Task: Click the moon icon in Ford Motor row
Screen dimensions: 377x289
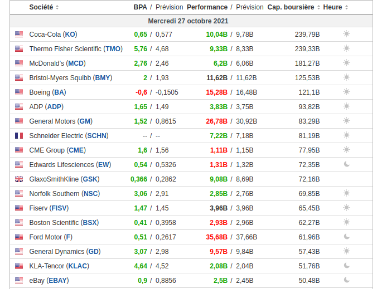Action: (346, 237)
